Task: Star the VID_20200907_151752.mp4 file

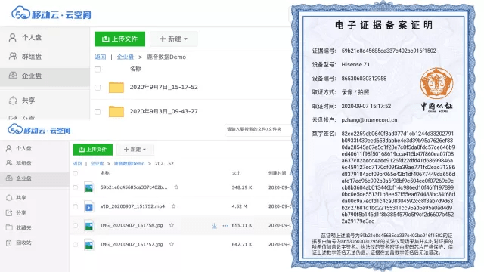Action: click(173, 206)
